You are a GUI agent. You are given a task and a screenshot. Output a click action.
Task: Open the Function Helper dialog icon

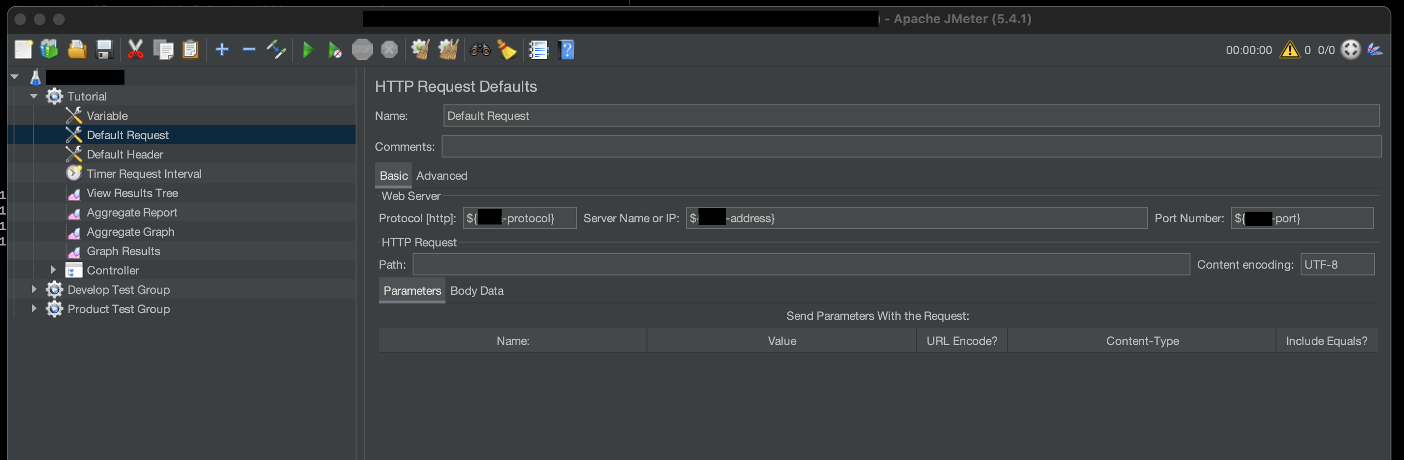(x=539, y=50)
